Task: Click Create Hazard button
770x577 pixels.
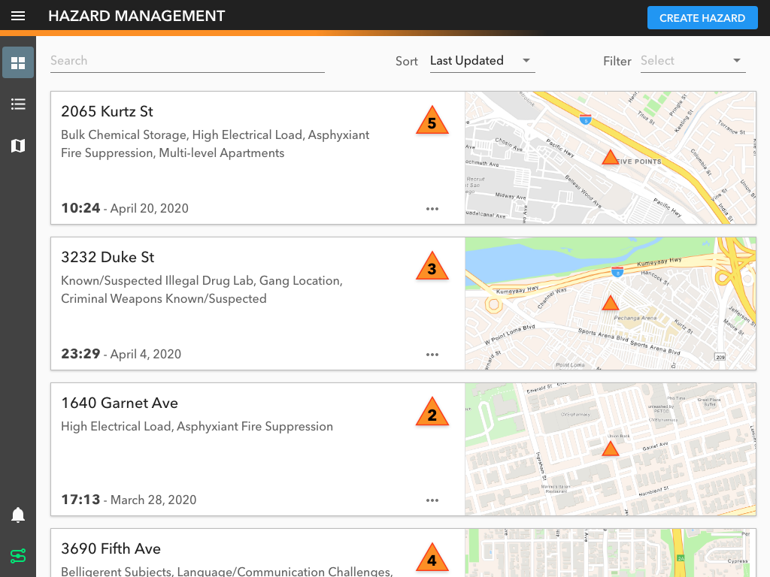Action: click(x=702, y=18)
